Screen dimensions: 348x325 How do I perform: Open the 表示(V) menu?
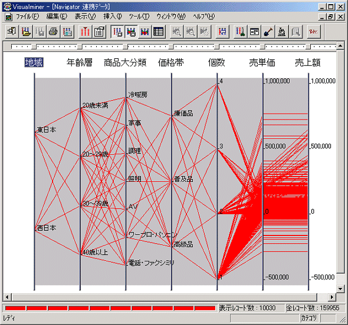click(85, 16)
